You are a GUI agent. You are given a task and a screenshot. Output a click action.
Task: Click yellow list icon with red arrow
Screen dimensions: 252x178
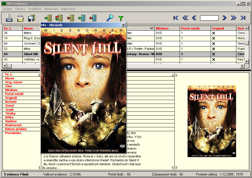(70, 18)
